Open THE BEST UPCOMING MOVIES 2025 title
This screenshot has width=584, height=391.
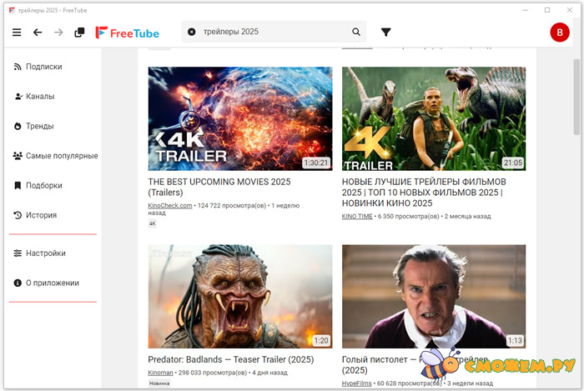(219, 187)
